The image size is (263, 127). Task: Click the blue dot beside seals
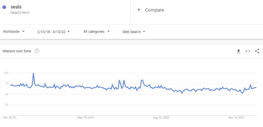point(4,7)
